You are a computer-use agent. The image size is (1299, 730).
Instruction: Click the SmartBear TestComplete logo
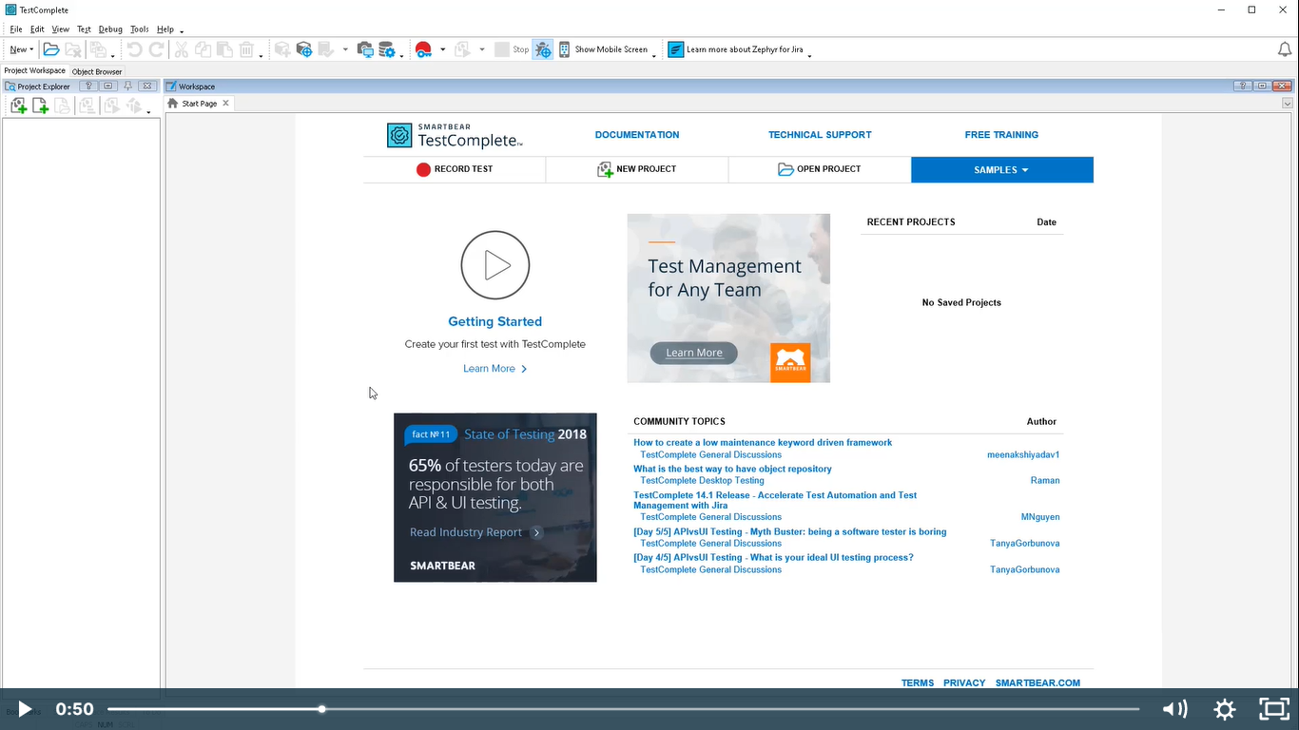[455, 136]
